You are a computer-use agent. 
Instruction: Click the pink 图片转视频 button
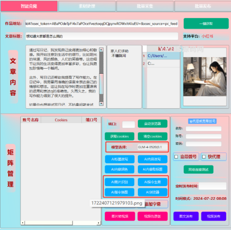point(120,216)
